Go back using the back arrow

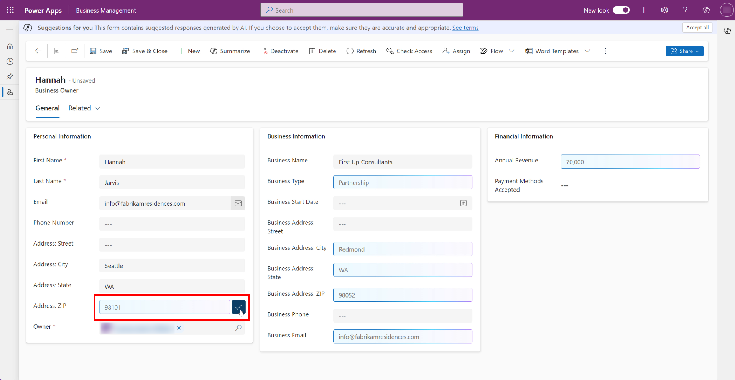pyautogui.click(x=38, y=51)
